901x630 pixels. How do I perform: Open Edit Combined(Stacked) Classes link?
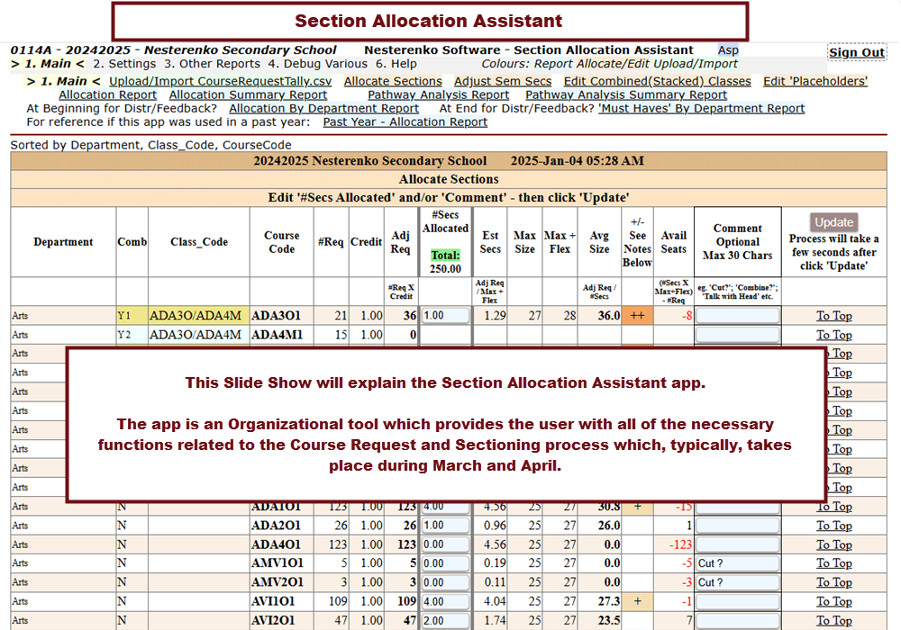pos(657,81)
